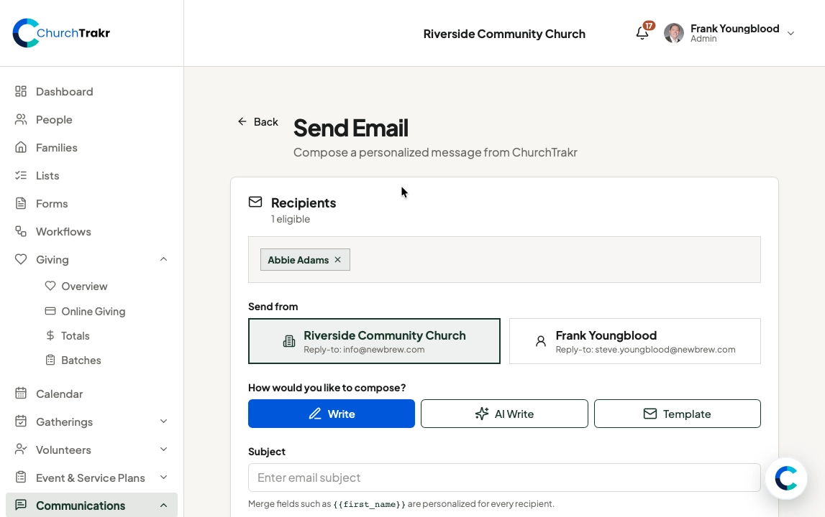Click the Lists icon in sidebar
This screenshot has height=517, width=825.
(21, 175)
